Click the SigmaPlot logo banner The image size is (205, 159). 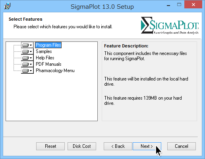click(170, 25)
